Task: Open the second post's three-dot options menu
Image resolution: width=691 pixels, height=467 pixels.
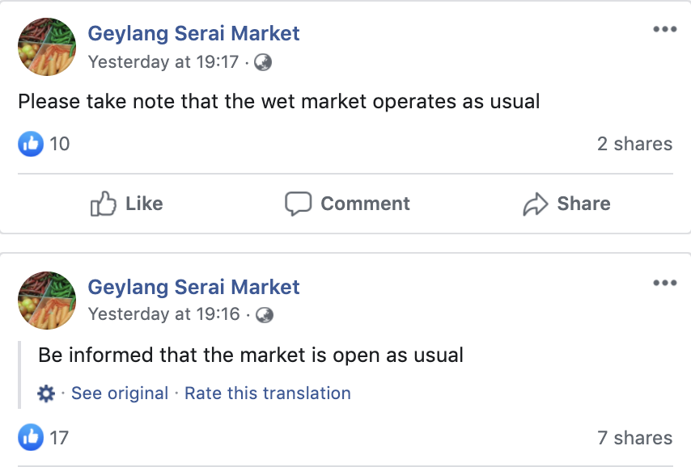Action: [664, 284]
